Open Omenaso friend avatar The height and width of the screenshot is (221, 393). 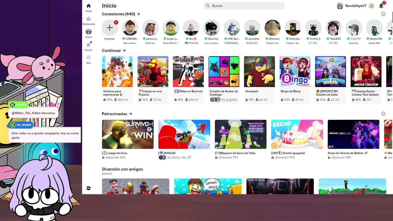tap(293, 28)
